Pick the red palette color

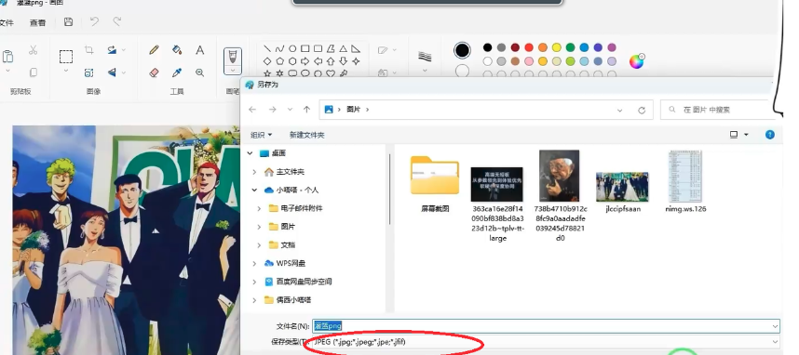tap(529, 47)
